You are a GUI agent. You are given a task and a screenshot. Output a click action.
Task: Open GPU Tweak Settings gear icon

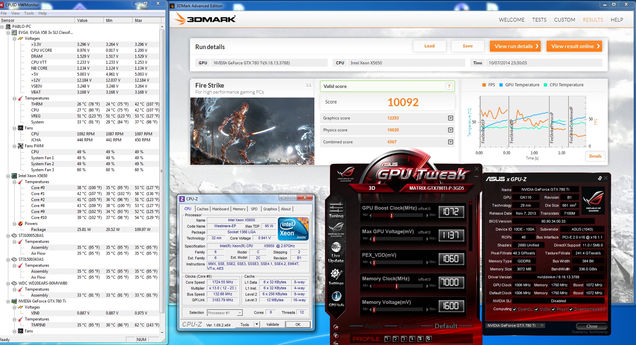tap(336, 275)
